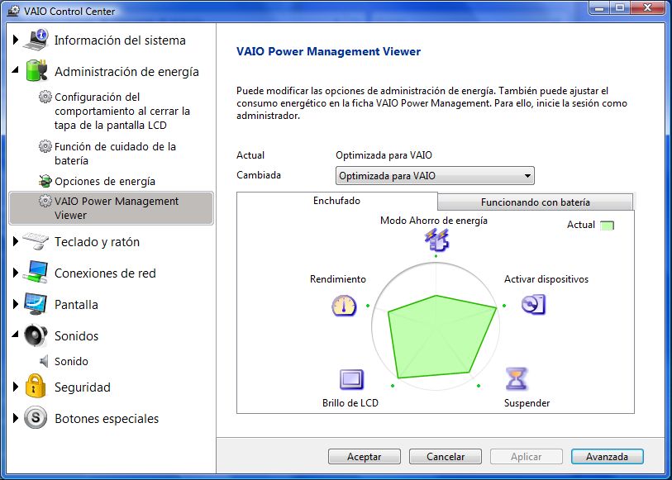Click the Brillo de LCD chart label
Image resolution: width=672 pixels, height=480 pixels.
click(350, 403)
